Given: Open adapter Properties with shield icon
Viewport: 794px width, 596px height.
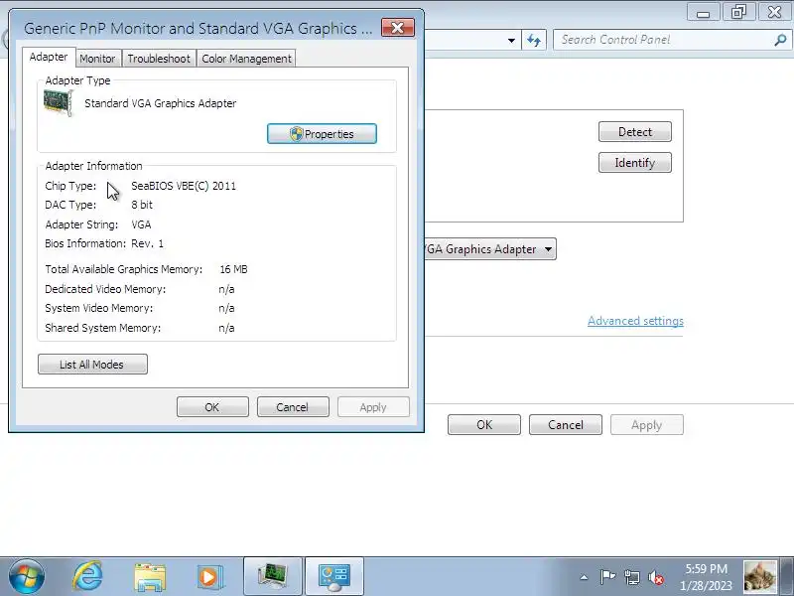Looking at the screenshot, I should [x=322, y=134].
